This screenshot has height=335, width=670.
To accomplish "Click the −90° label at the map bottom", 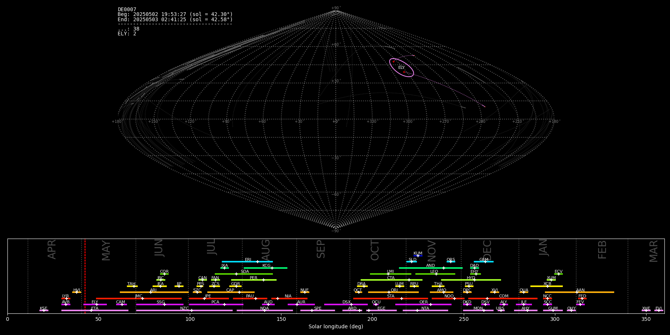I will tap(336, 231).
